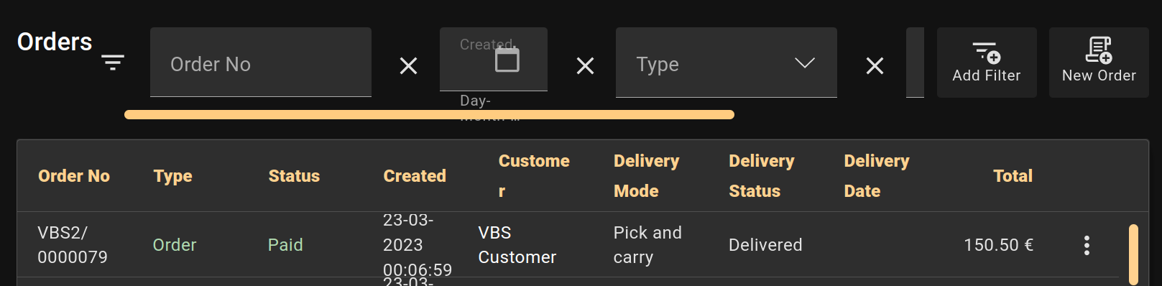Remove the Type filter
Image resolution: width=1162 pixels, height=286 pixels.
pos(875,66)
